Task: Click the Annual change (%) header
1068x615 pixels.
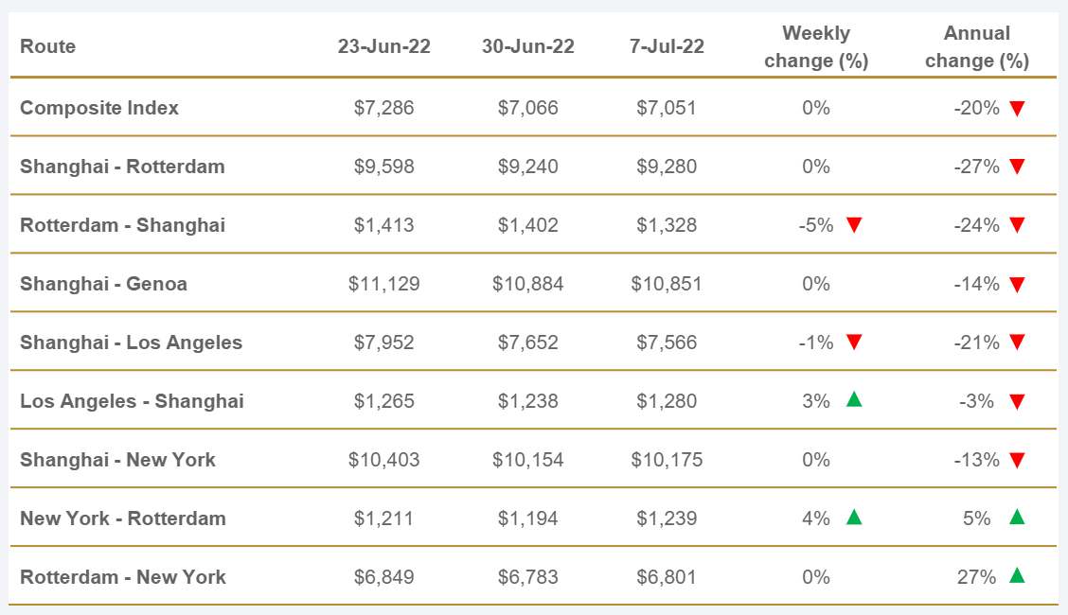Action: pyautogui.click(x=976, y=47)
